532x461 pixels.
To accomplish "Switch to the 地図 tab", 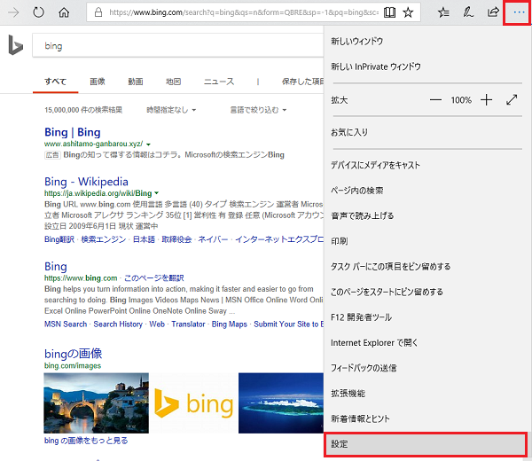I will 174,82.
